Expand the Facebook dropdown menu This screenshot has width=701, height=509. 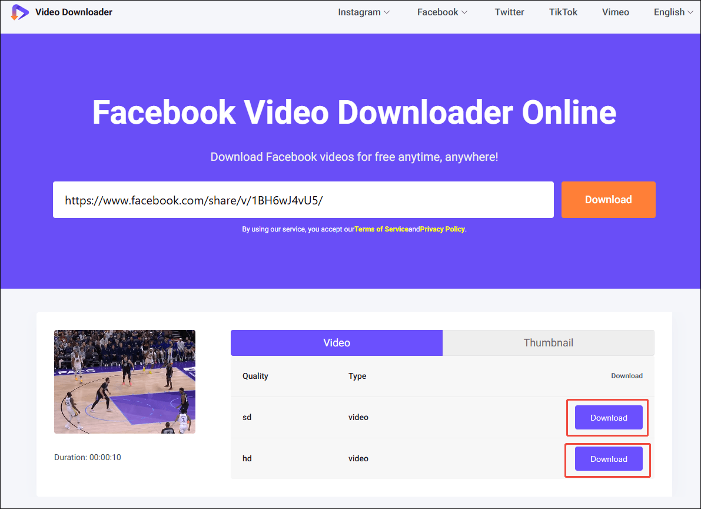(442, 12)
